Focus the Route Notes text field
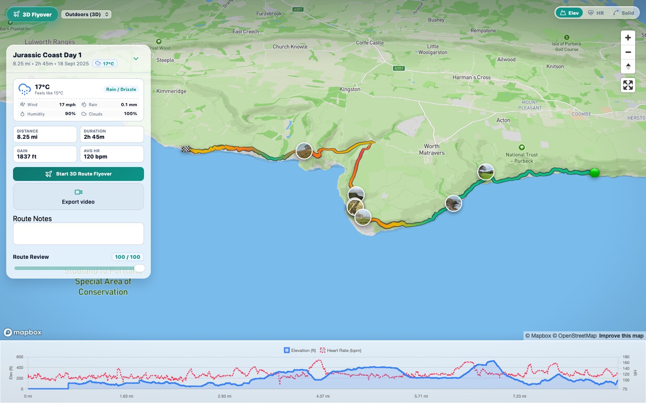646x403 pixels. coord(79,234)
